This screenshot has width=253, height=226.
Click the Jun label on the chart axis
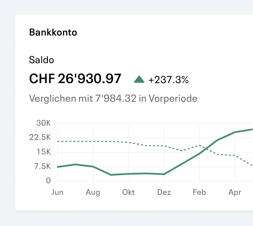click(58, 192)
